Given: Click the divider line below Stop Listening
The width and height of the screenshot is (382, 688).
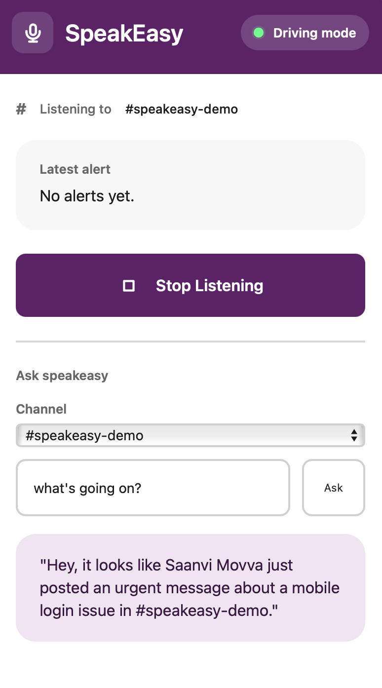Looking at the screenshot, I should coord(191,342).
